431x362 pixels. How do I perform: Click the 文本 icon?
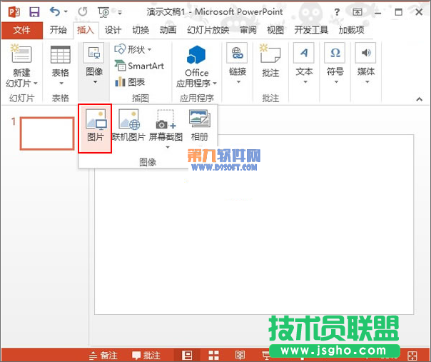pyautogui.click(x=304, y=53)
